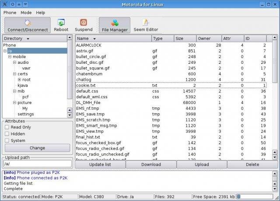Sort by the Attr column header

tap(233, 38)
